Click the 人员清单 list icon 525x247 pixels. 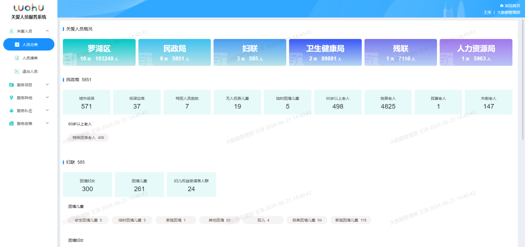pyautogui.click(x=17, y=58)
